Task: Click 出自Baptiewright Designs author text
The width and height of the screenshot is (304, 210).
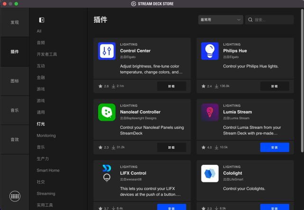Action: 138,118
